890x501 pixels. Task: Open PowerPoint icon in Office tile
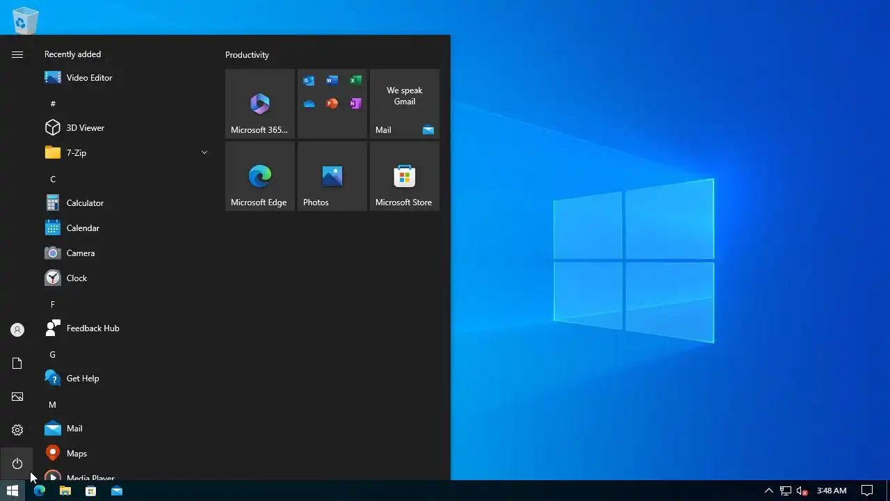click(332, 104)
